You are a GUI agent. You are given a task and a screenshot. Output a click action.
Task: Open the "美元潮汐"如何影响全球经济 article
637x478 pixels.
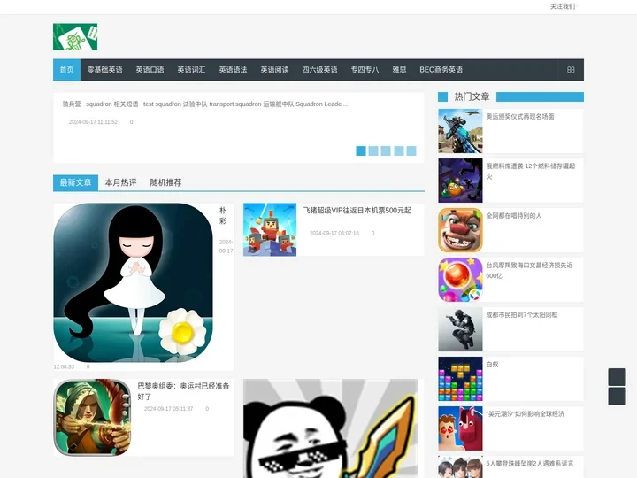(x=525, y=414)
